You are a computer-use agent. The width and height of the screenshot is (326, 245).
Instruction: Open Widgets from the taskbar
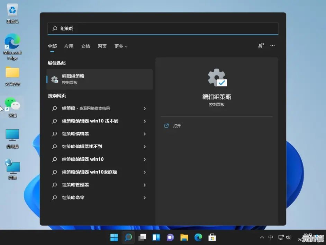click(156, 237)
